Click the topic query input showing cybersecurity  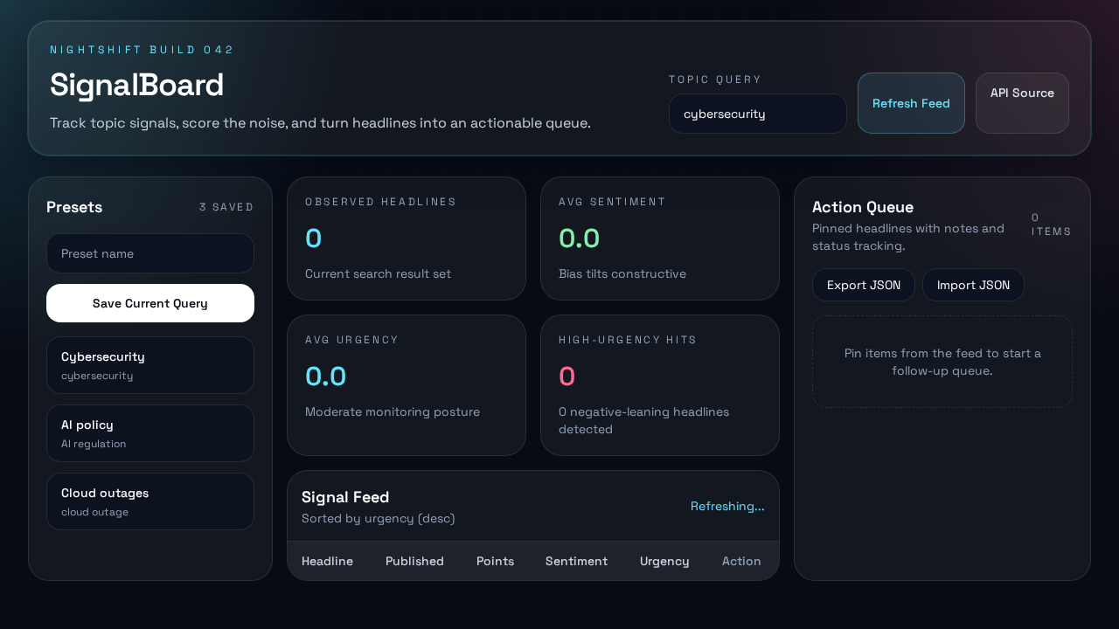click(x=757, y=113)
